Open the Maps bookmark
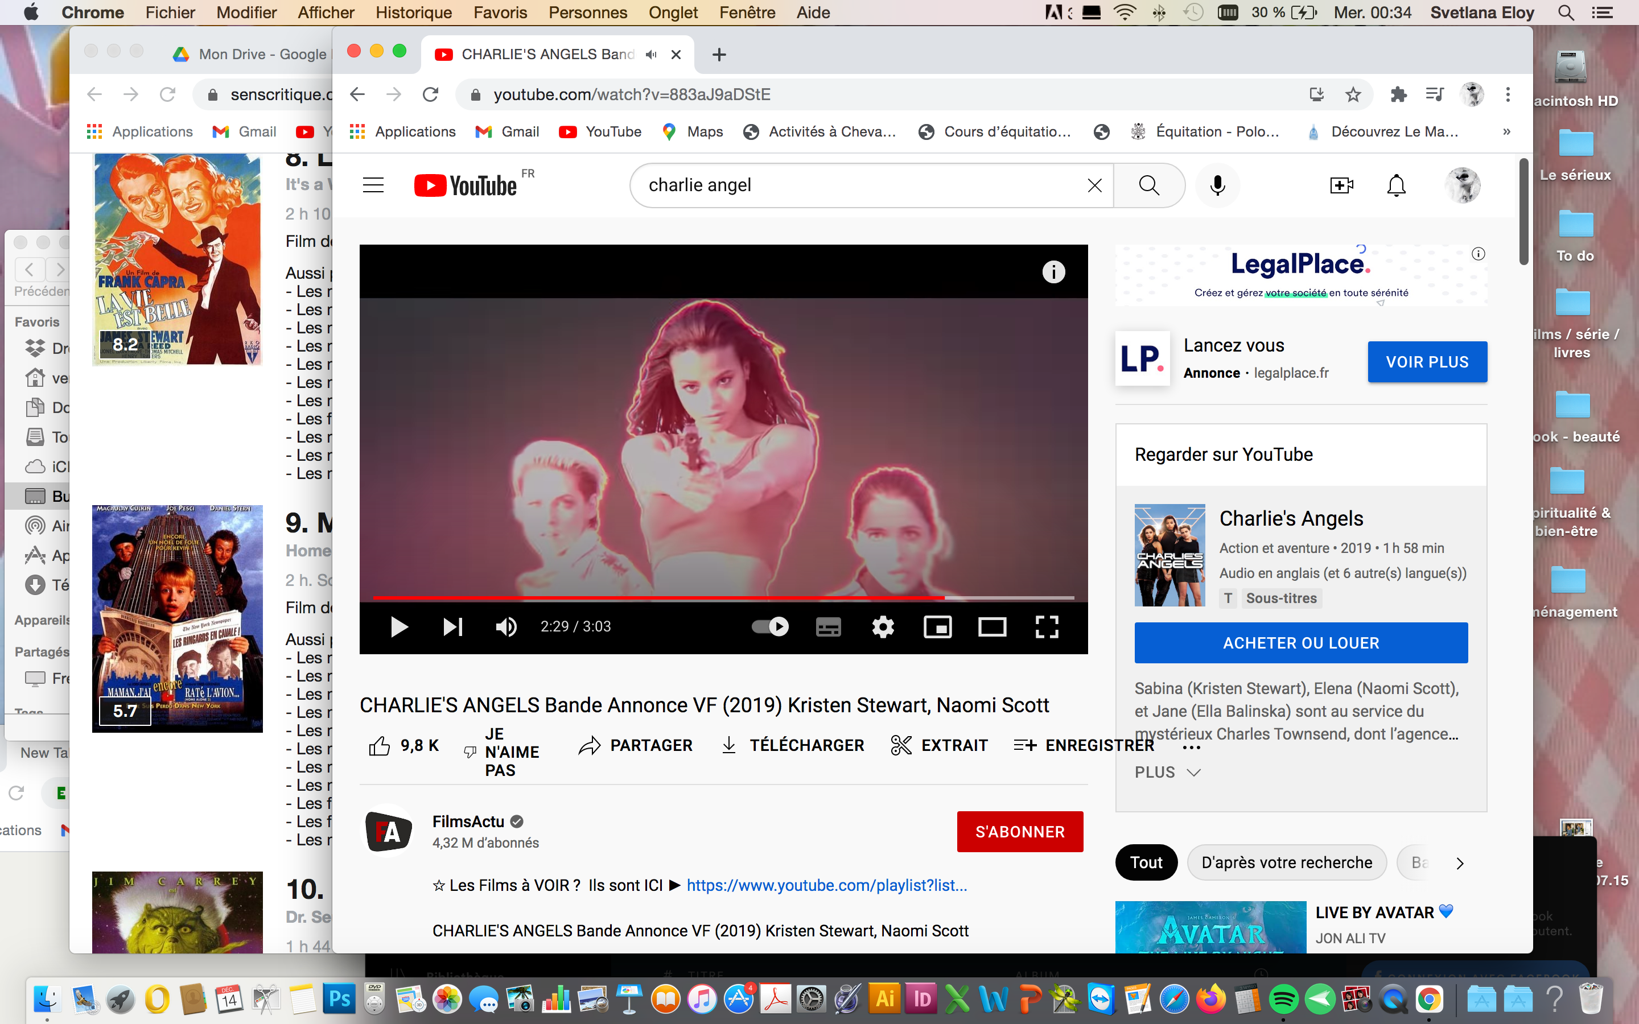 (x=692, y=131)
